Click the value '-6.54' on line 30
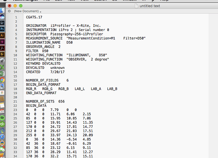This screenshot has height=158, width=218. [72, 139]
